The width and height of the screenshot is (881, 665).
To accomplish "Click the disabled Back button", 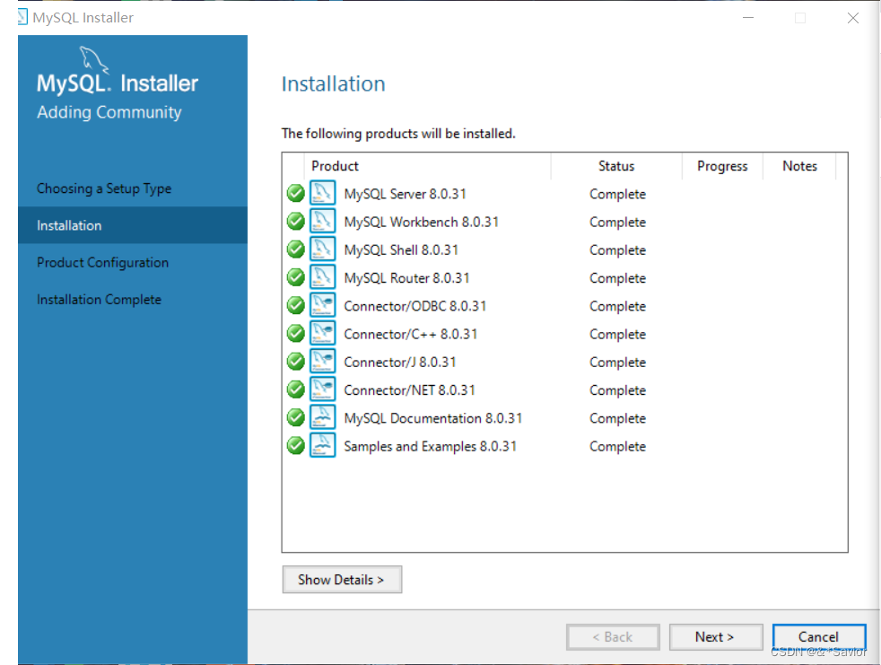I will (613, 637).
